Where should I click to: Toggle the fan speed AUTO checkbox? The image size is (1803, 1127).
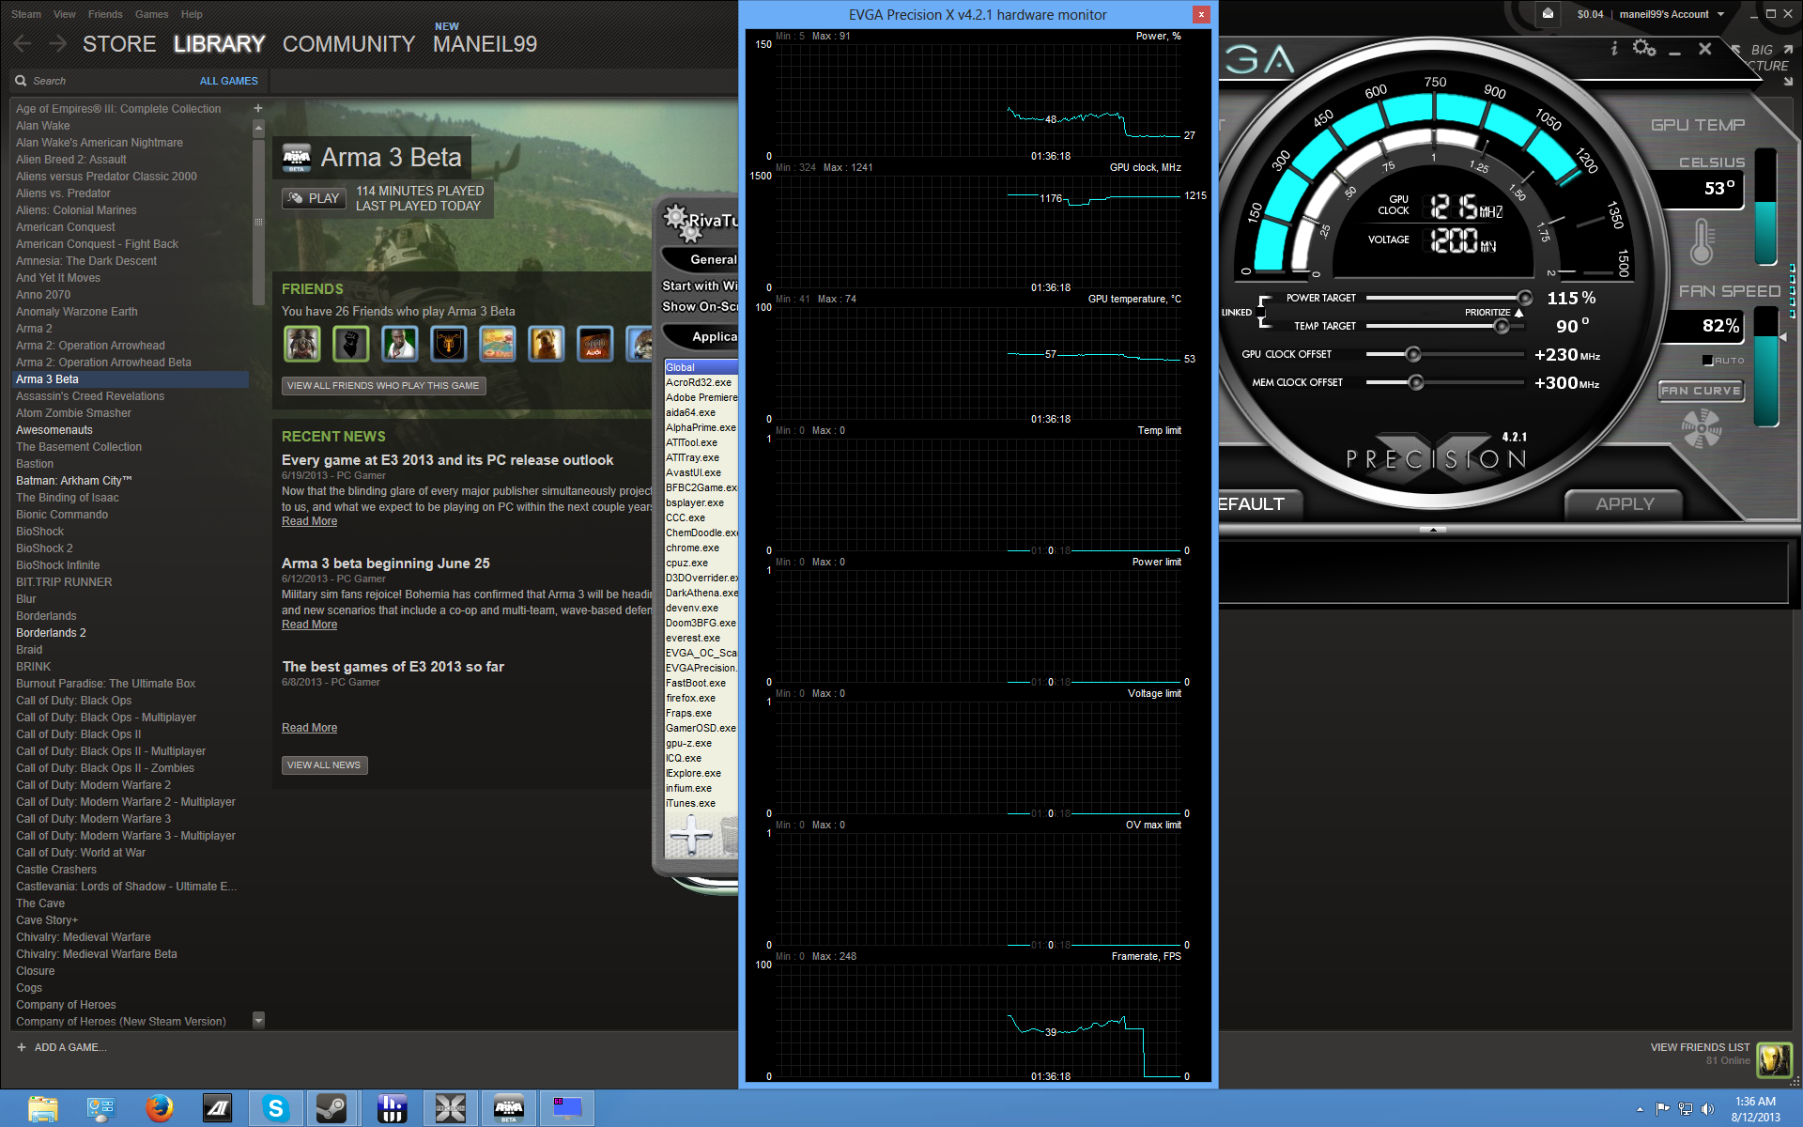[1707, 360]
